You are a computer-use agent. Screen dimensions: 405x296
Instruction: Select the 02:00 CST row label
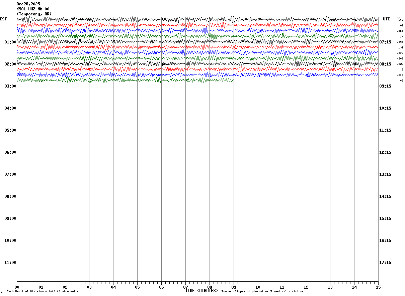(10, 64)
